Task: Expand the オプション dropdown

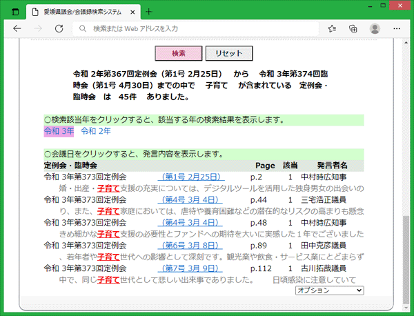Action: (x=330, y=290)
